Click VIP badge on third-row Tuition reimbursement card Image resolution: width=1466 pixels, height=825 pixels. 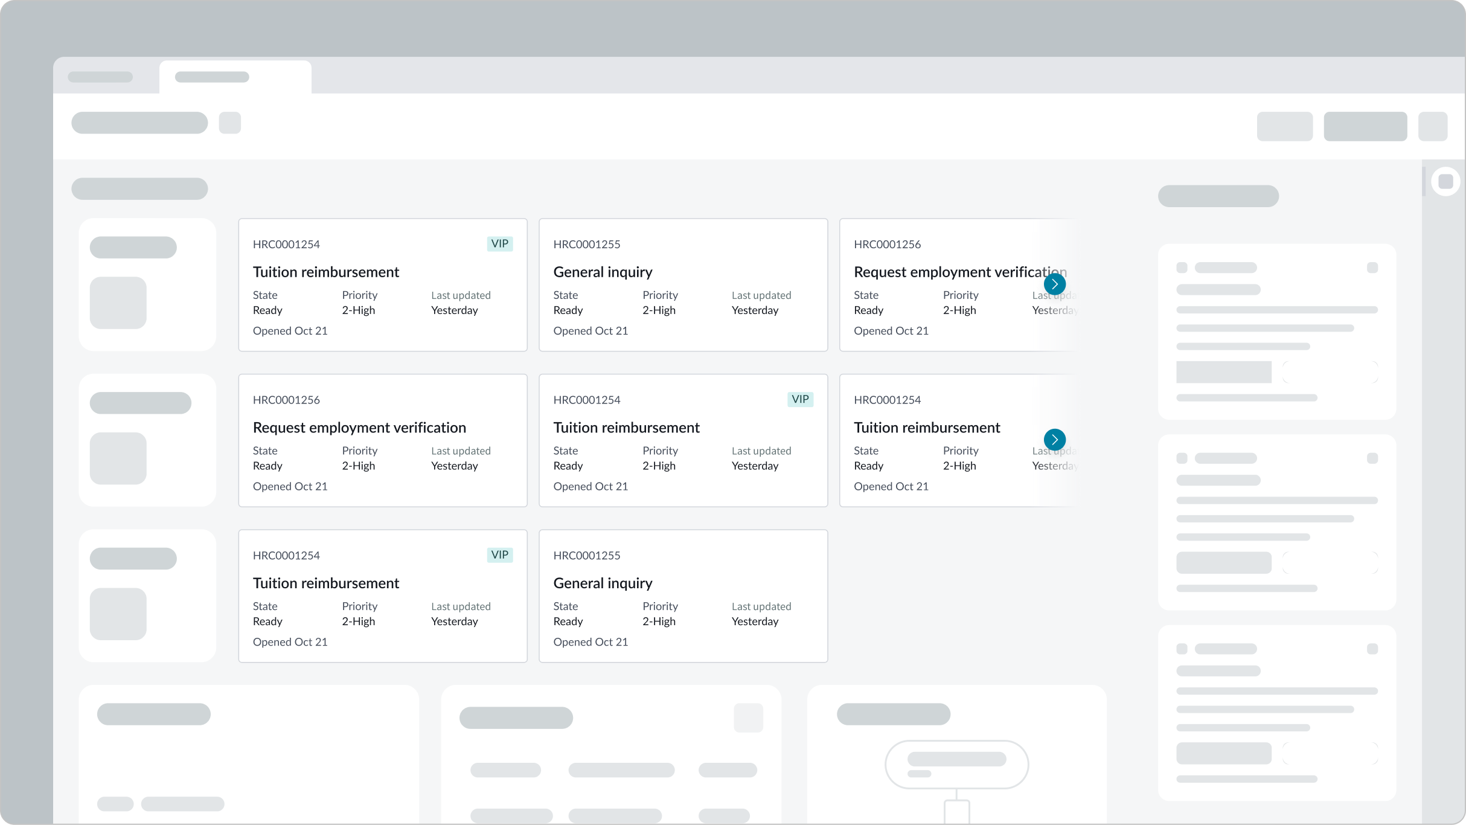499,554
